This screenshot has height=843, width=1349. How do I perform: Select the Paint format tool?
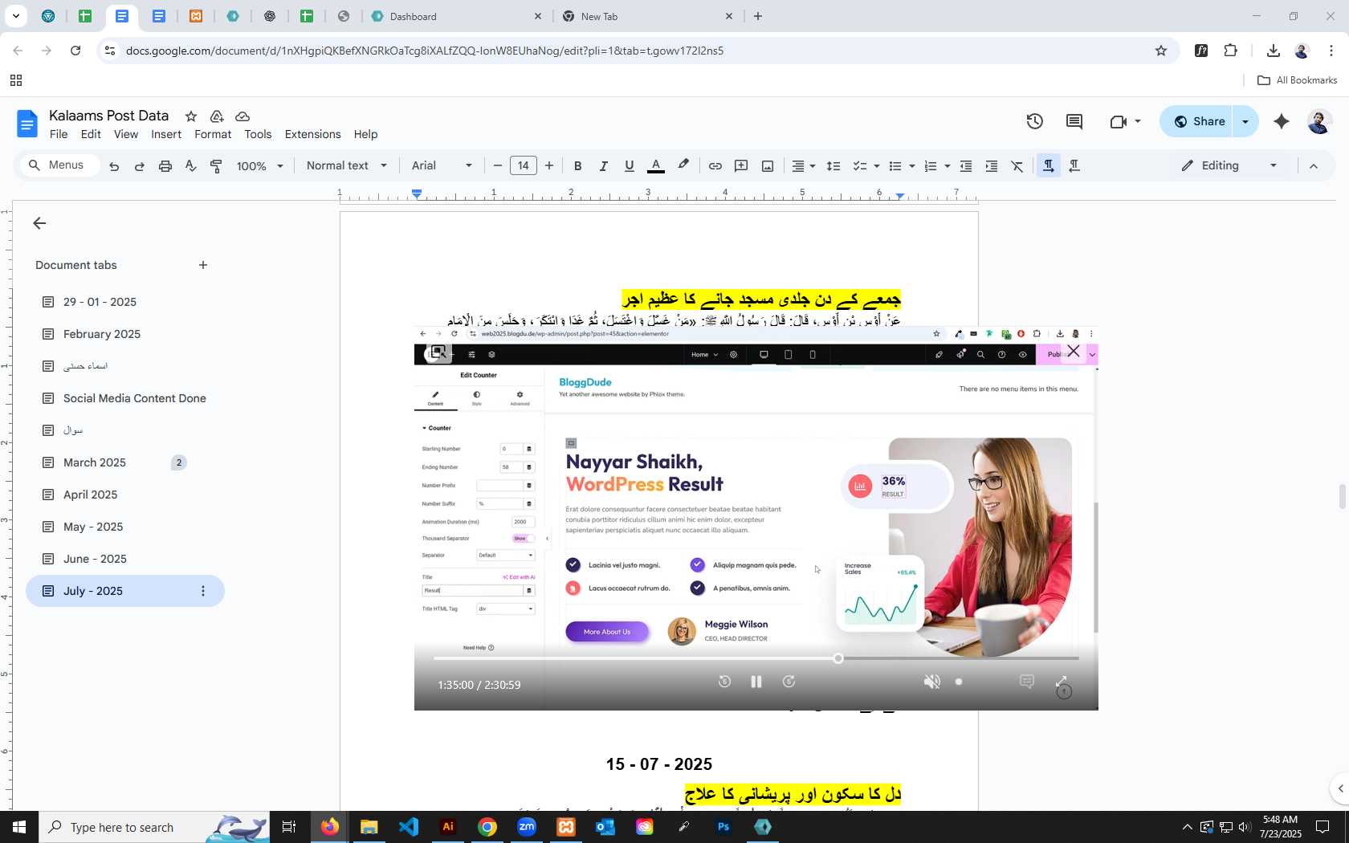click(x=216, y=166)
